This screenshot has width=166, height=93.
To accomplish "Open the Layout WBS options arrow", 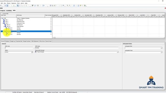I will coord(2,14).
